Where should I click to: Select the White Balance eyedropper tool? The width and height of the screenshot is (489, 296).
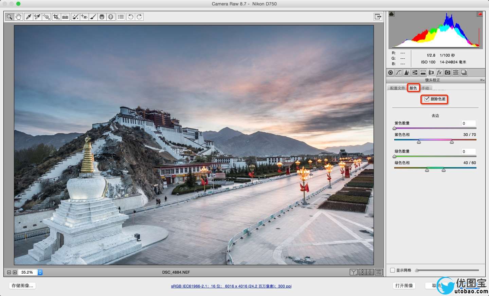[29, 17]
